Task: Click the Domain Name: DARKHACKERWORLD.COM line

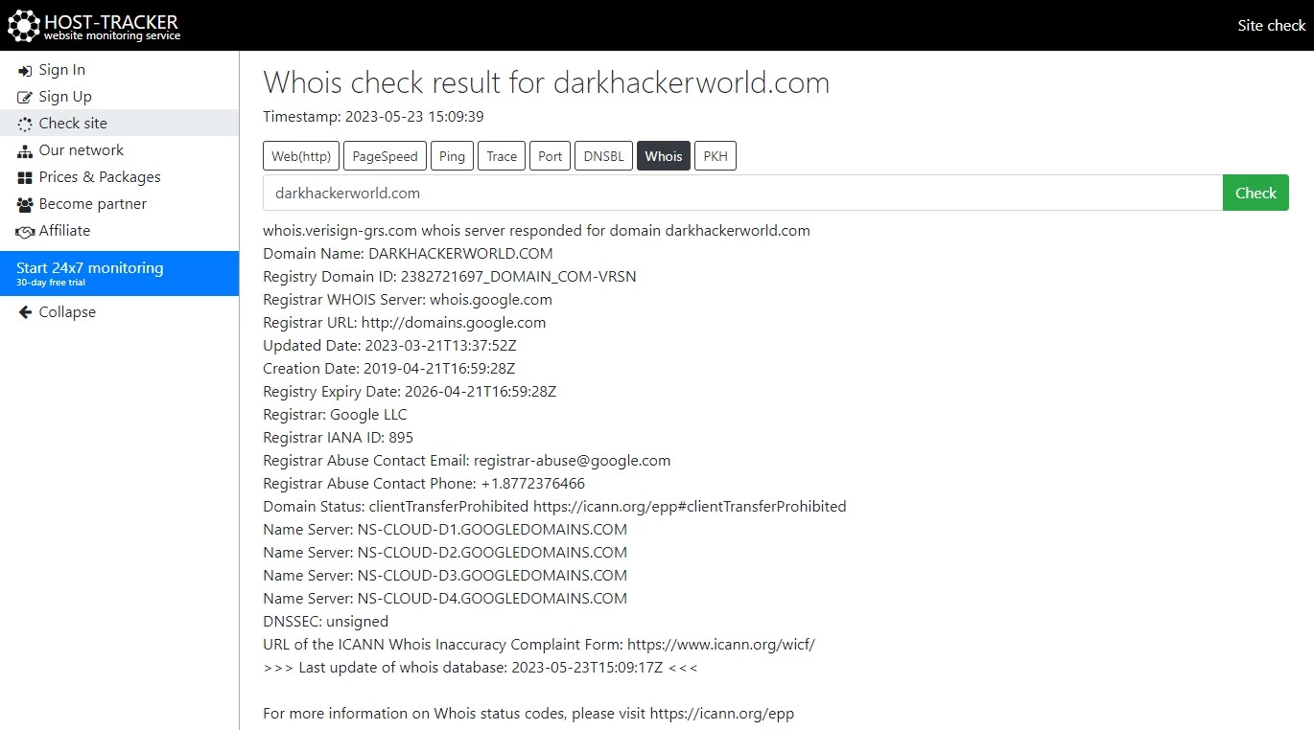Action: coord(409,254)
